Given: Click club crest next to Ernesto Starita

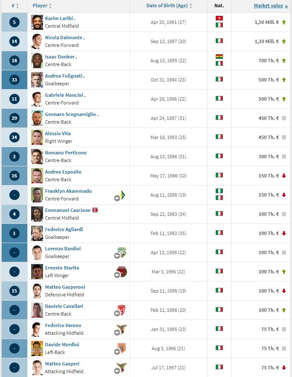Looking at the screenshot, I should tap(122, 272).
